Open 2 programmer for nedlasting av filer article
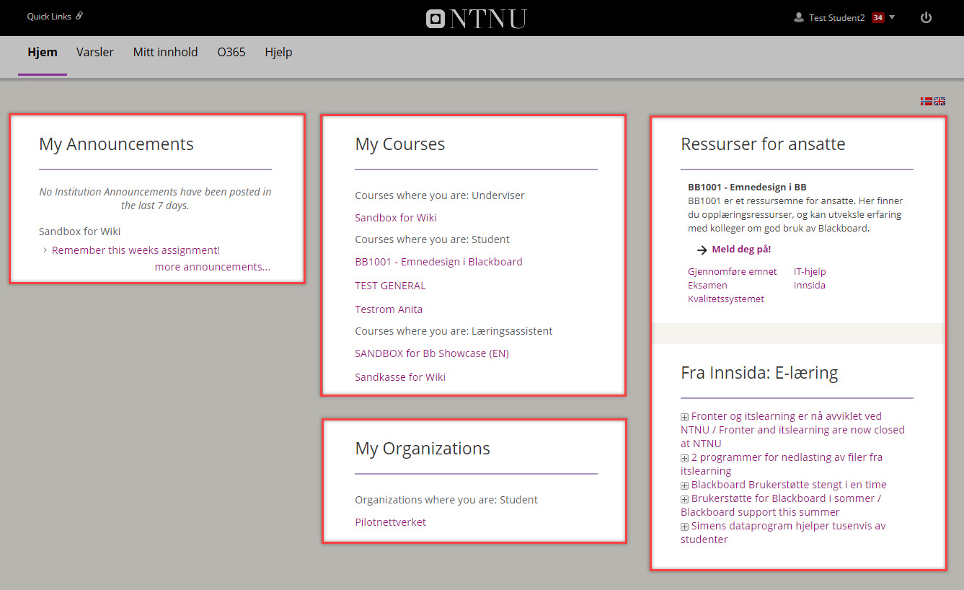The height and width of the screenshot is (590, 964). click(782, 464)
